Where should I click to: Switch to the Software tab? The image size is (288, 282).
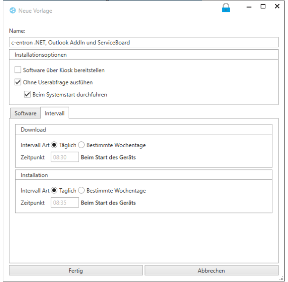25,114
